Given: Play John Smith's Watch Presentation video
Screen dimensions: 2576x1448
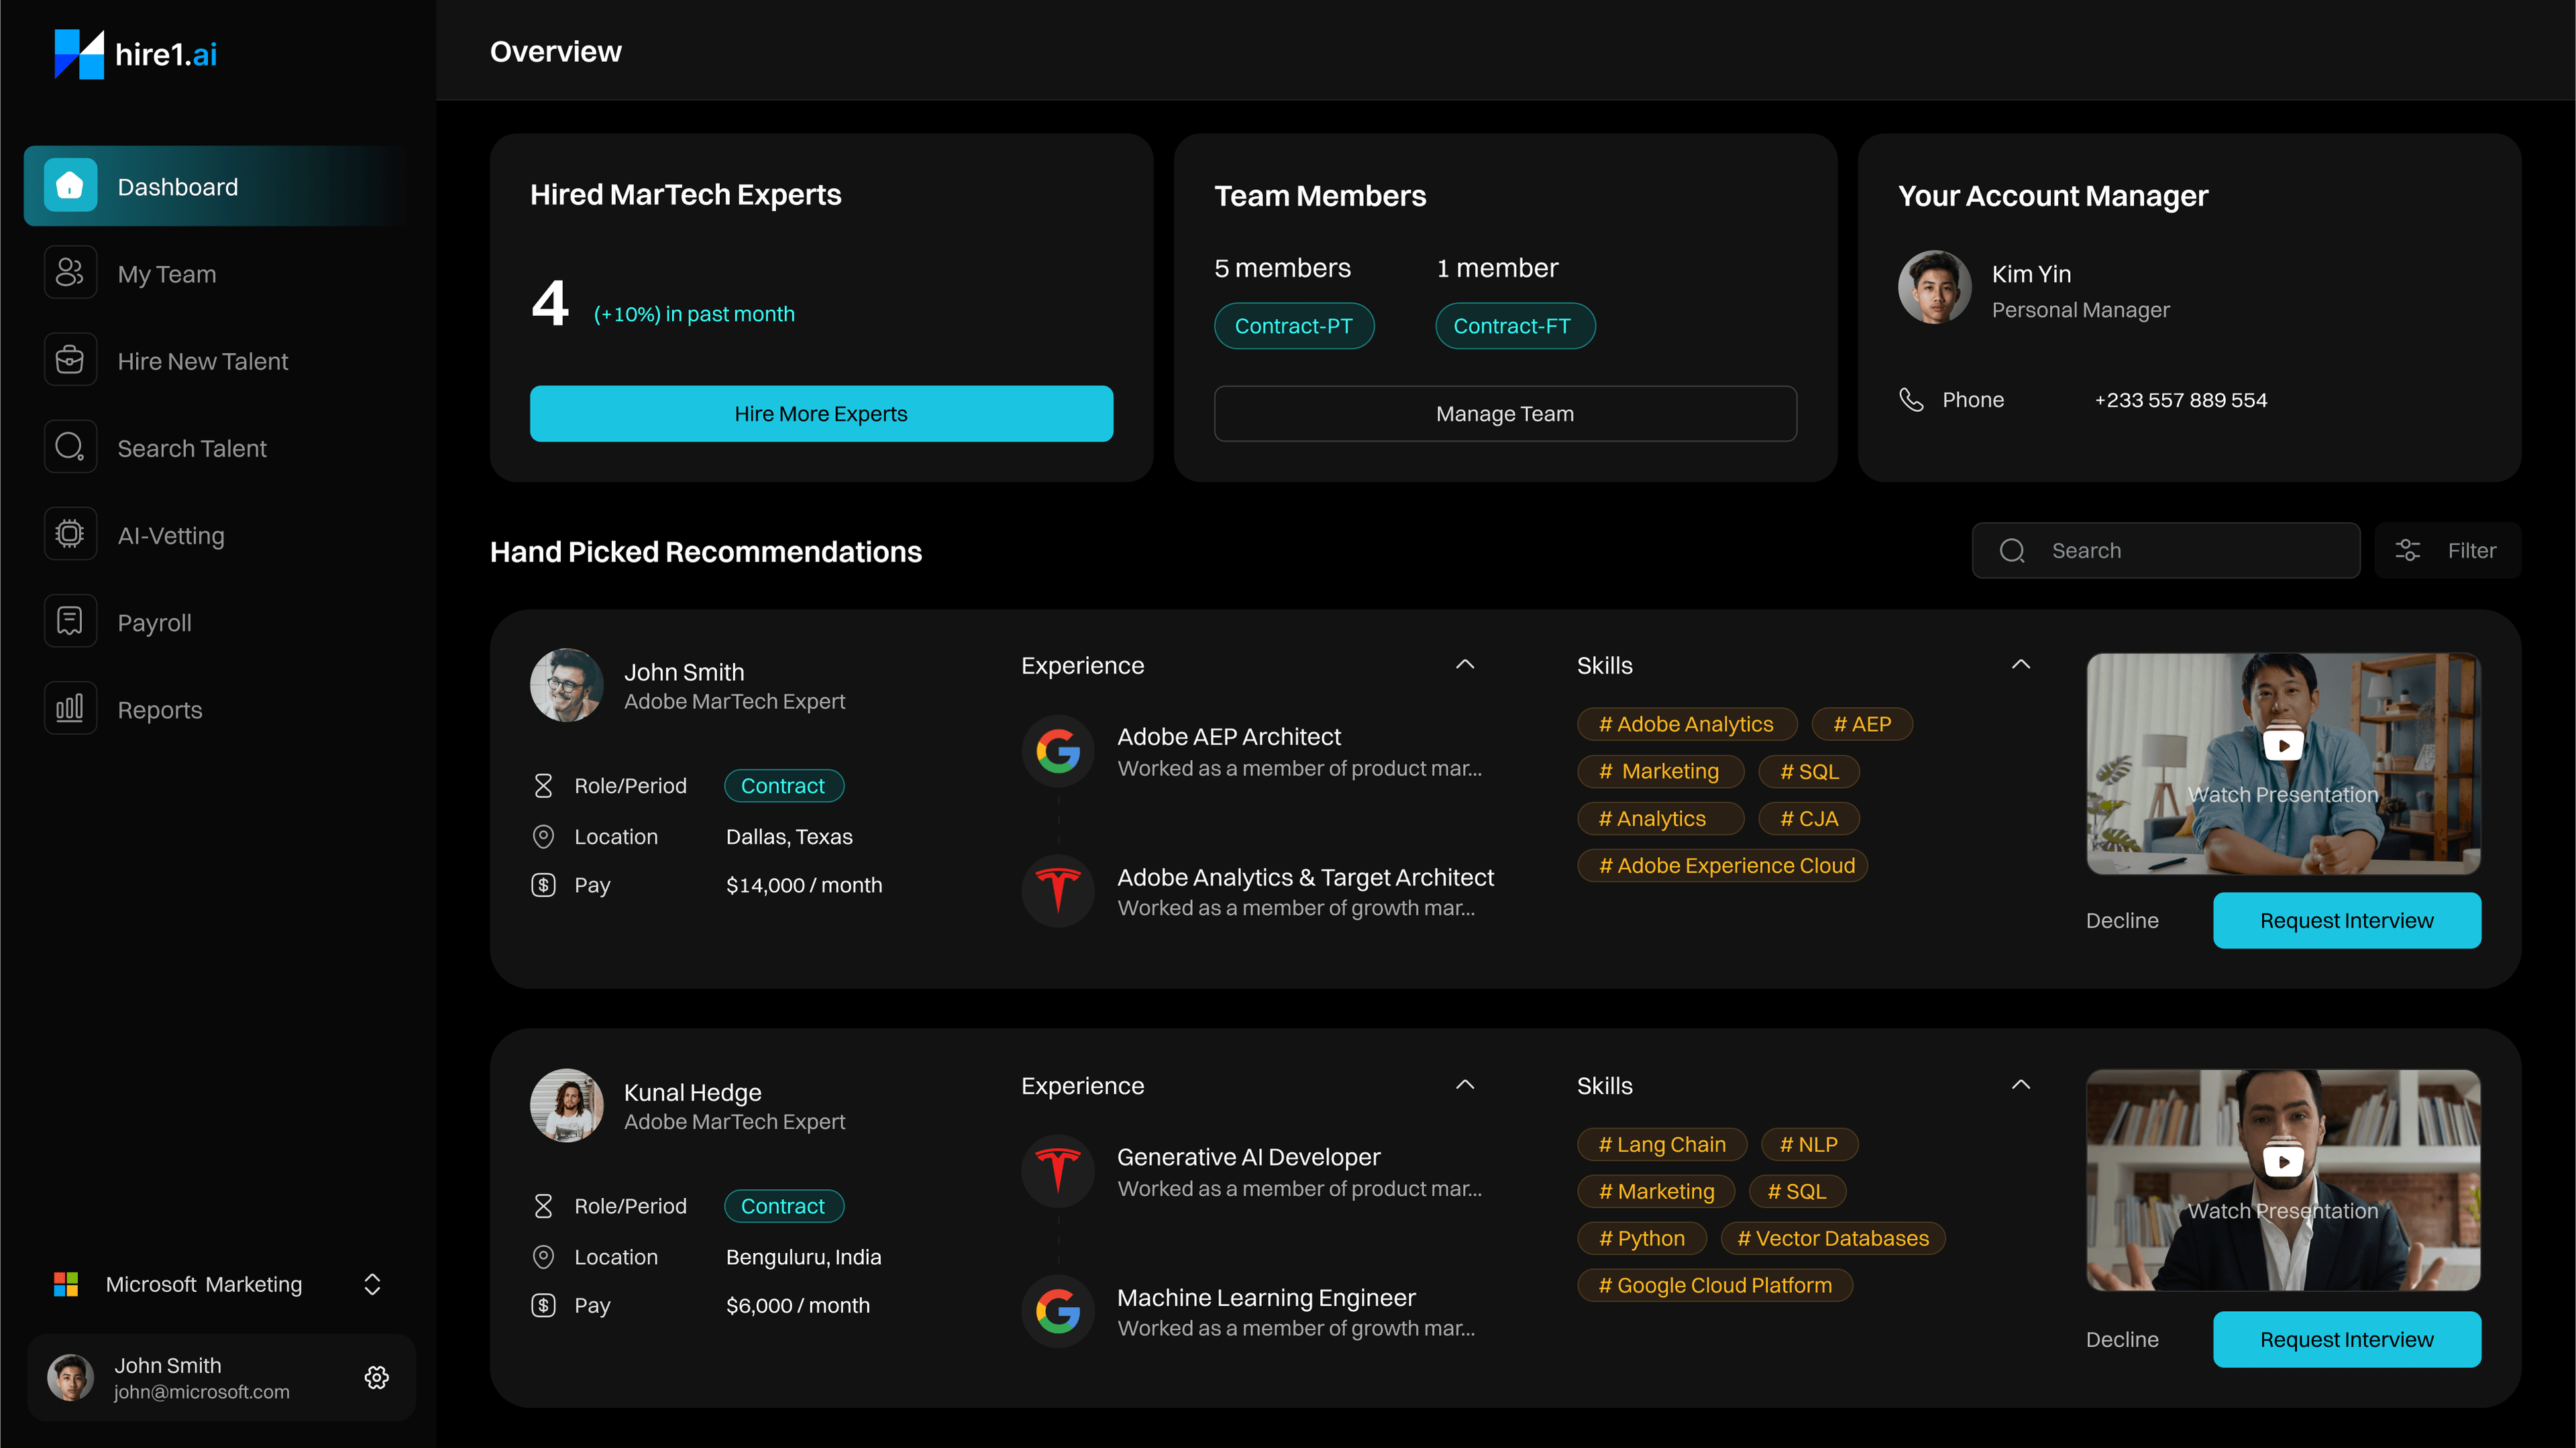Looking at the screenshot, I should (2283, 745).
